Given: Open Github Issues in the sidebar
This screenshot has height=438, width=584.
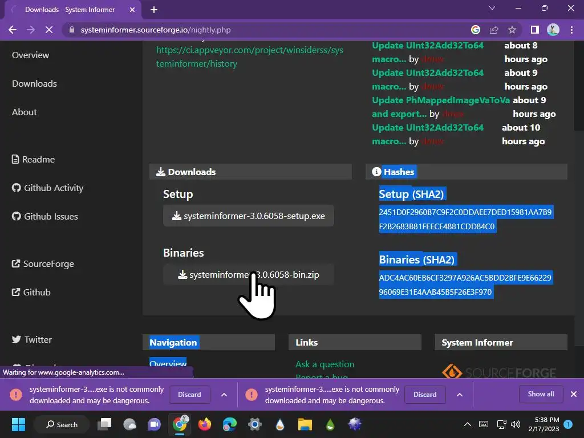Looking at the screenshot, I should click(x=44, y=216).
